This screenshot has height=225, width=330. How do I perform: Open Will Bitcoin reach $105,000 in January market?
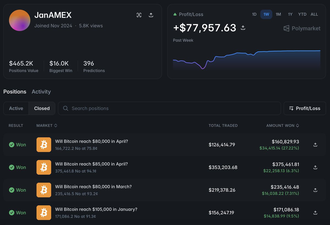click(96, 209)
